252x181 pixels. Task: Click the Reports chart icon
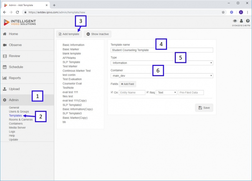[4, 78]
